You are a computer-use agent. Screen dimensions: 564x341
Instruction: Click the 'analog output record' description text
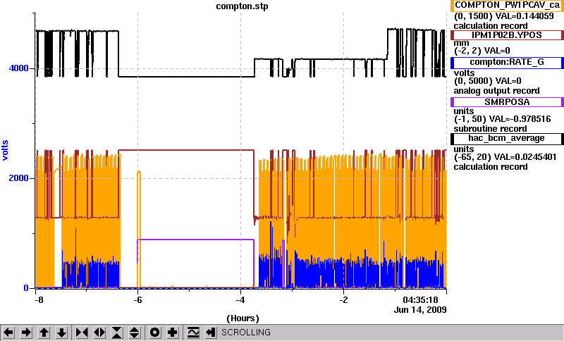point(497,91)
